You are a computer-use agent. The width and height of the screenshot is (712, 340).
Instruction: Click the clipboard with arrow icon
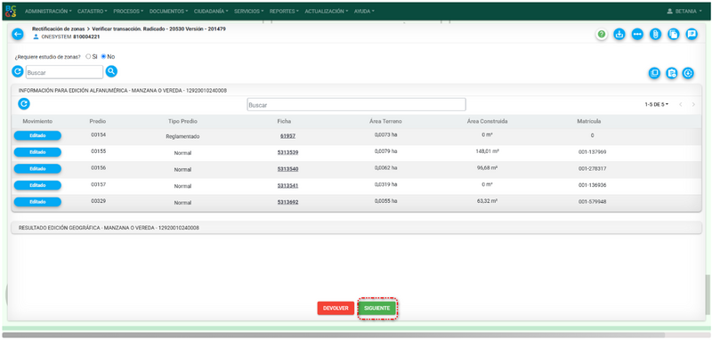pyautogui.click(x=672, y=73)
